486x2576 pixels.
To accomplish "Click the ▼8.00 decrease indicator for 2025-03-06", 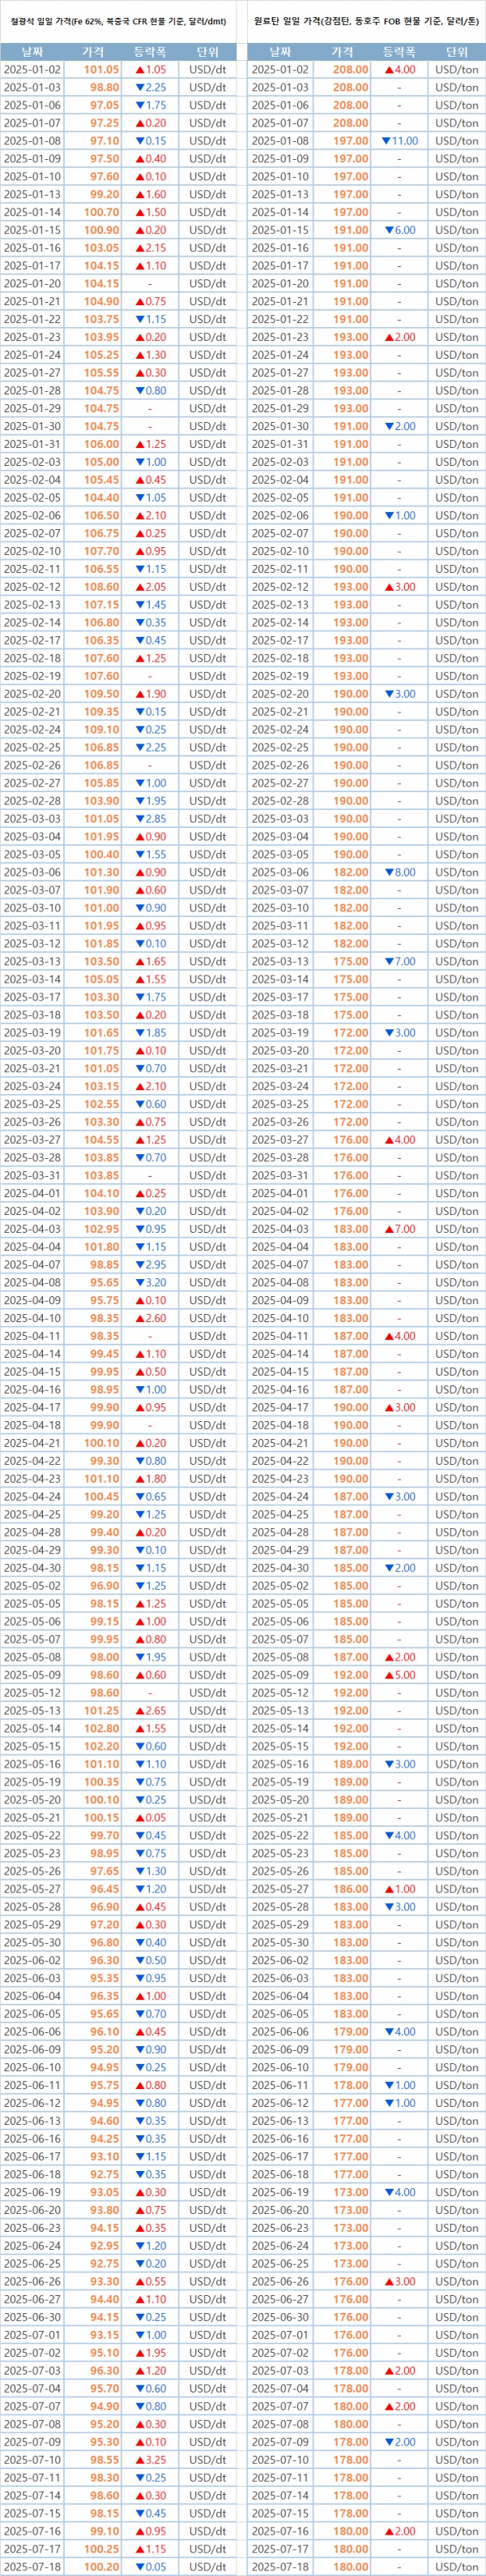I will point(399,873).
